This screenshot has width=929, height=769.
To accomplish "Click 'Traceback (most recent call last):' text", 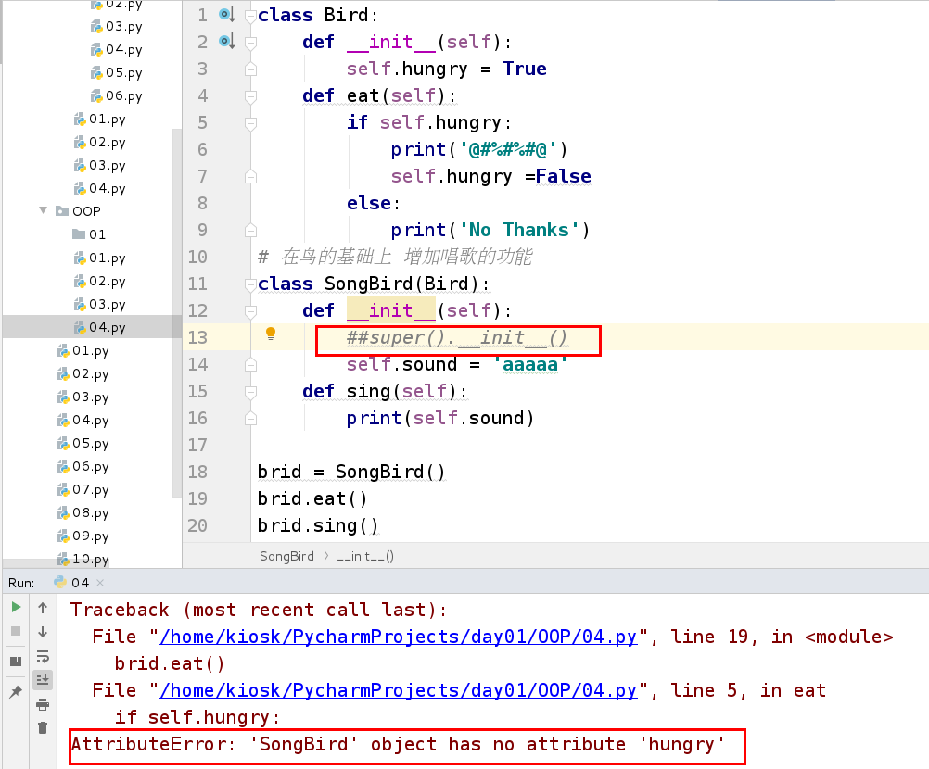I will 259,611.
